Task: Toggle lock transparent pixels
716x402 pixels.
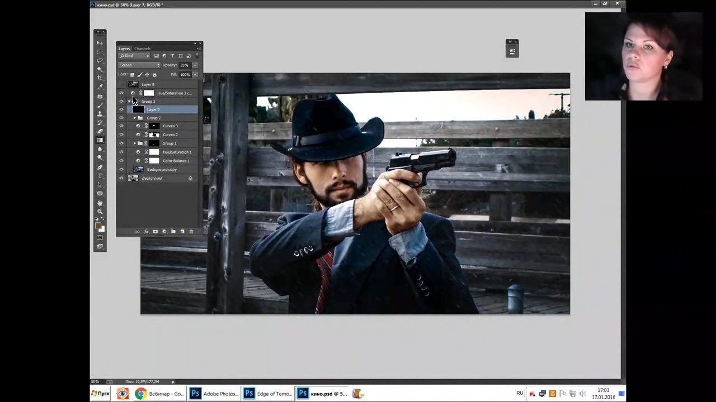Action: point(133,74)
